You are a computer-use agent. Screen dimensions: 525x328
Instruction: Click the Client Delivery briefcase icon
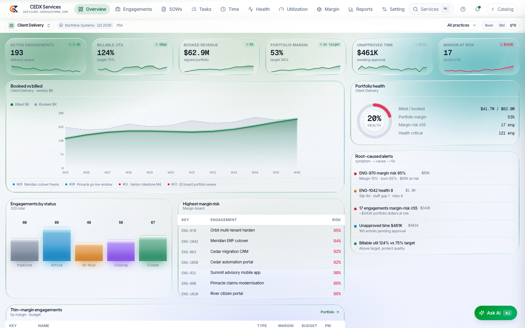coord(11,25)
